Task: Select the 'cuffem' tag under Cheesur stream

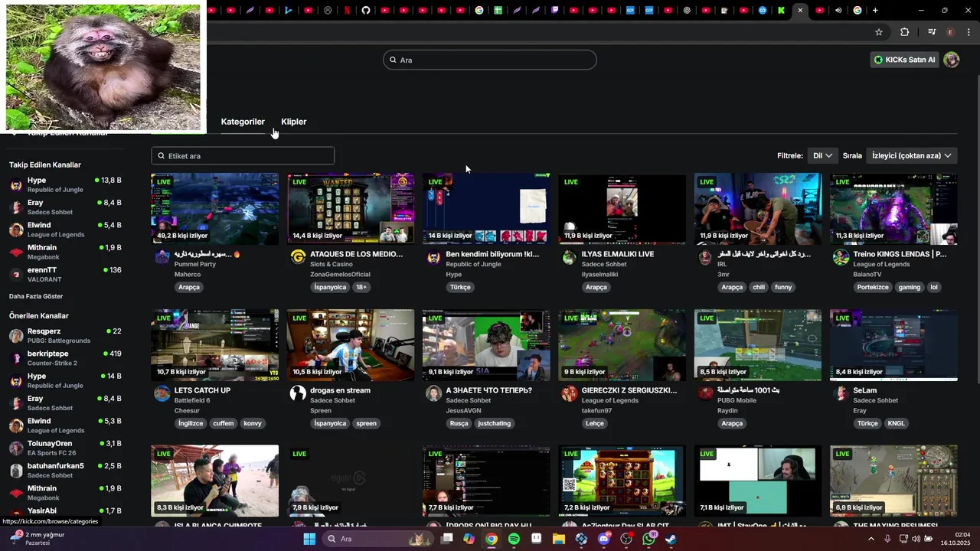Action: [224, 423]
